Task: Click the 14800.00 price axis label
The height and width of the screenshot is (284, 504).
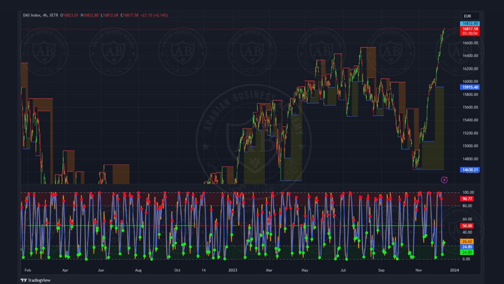Action: click(x=470, y=159)
